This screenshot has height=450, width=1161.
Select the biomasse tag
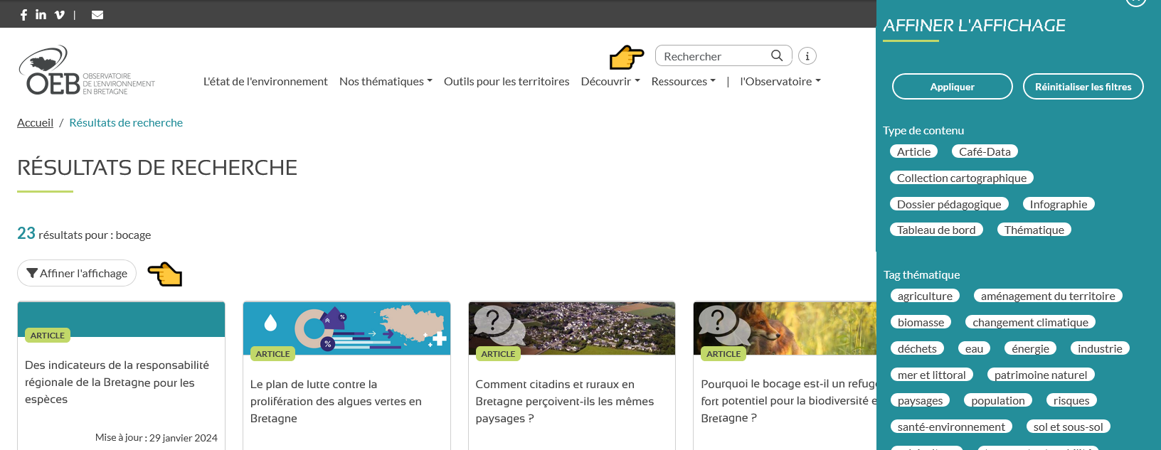(x=921, y=322)
